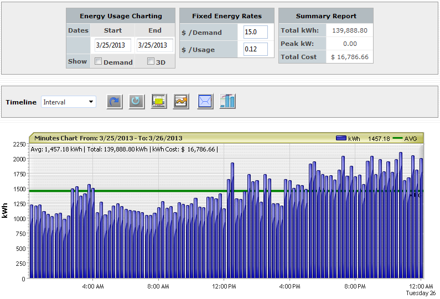Click the bar chart report icon
The width and height of the screenshot is (440, 299).
tap(227, 101)
